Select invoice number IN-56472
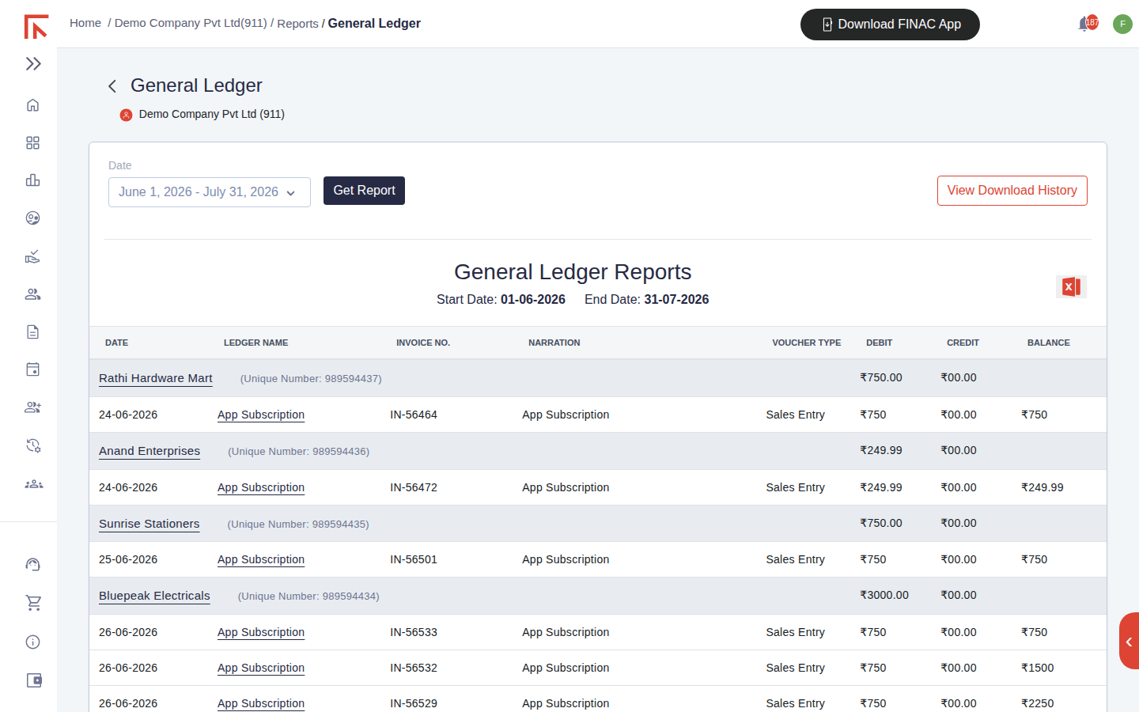The height and width of the screenshot is (712, 1139). (414, 487)
